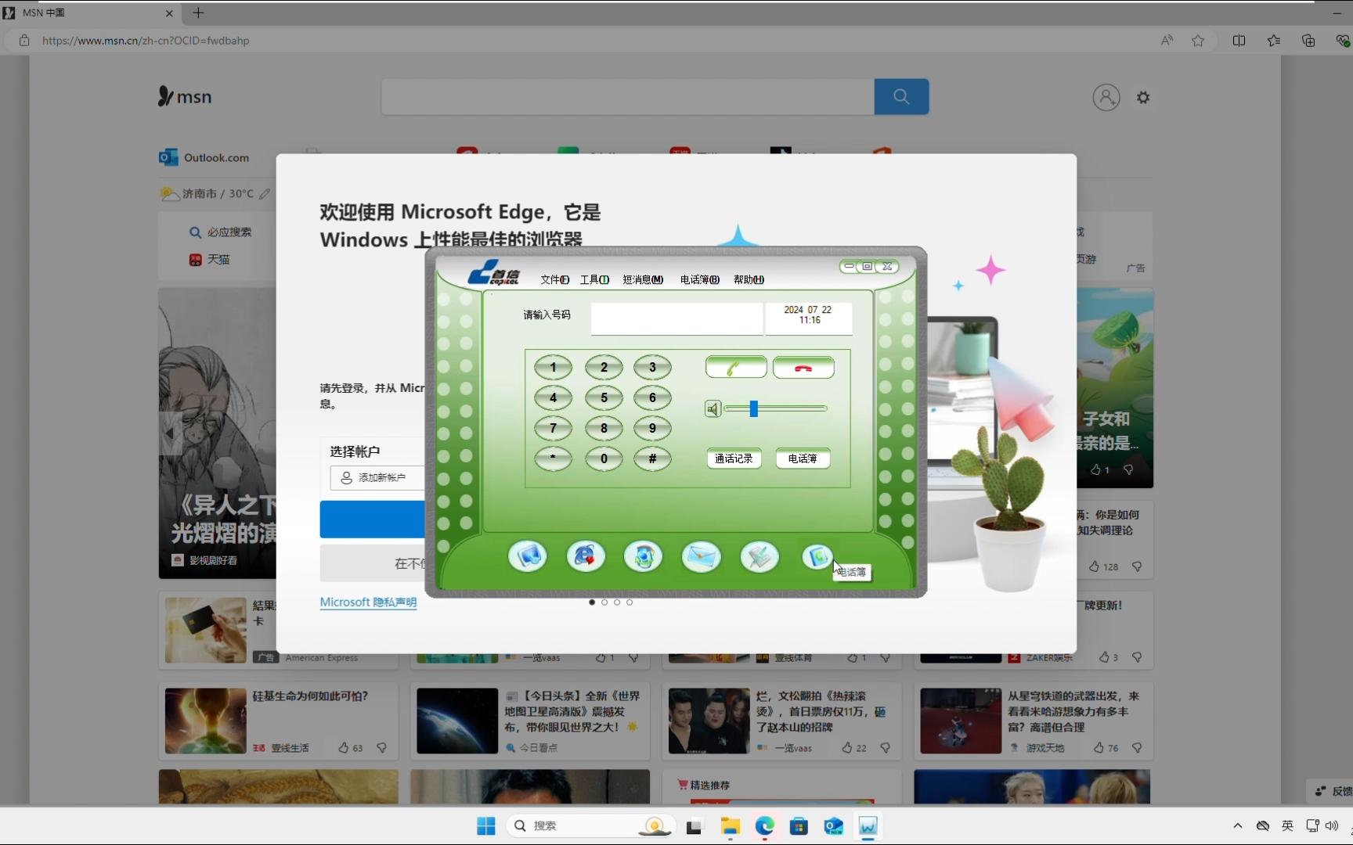This screenshot has width=1353, height=845.
Task: Dial digit 6 on the keypad
Action: tap(652, 398)
